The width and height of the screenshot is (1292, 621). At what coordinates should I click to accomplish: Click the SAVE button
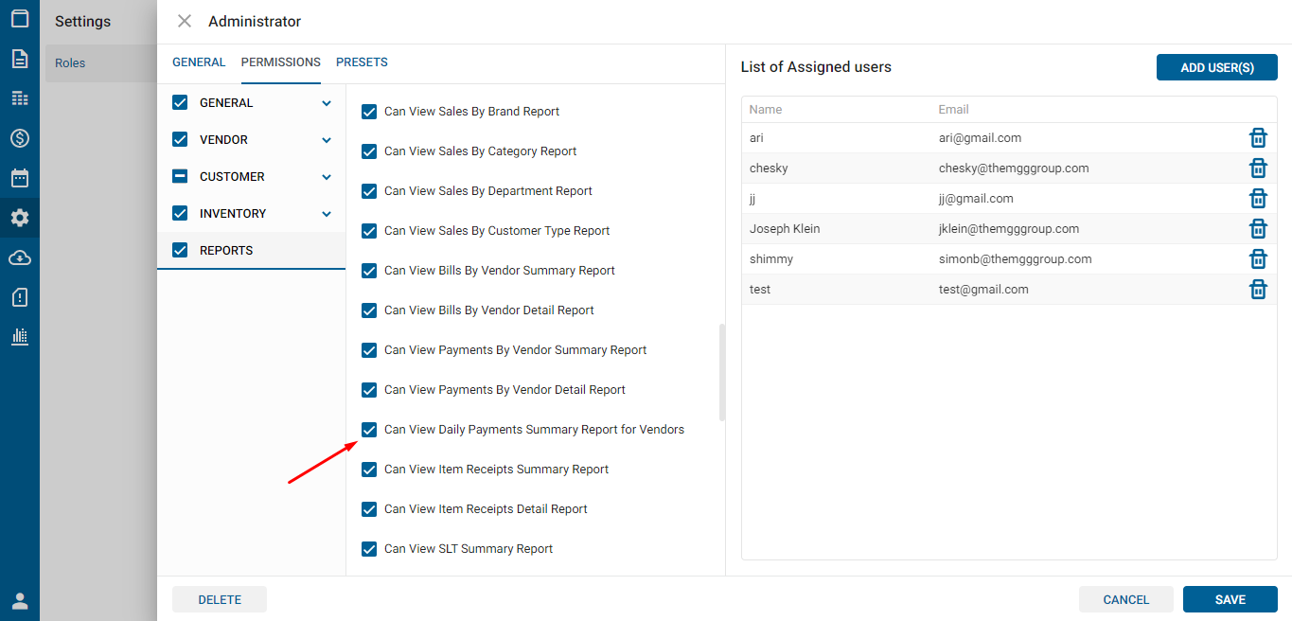(x=1230, y=599)
